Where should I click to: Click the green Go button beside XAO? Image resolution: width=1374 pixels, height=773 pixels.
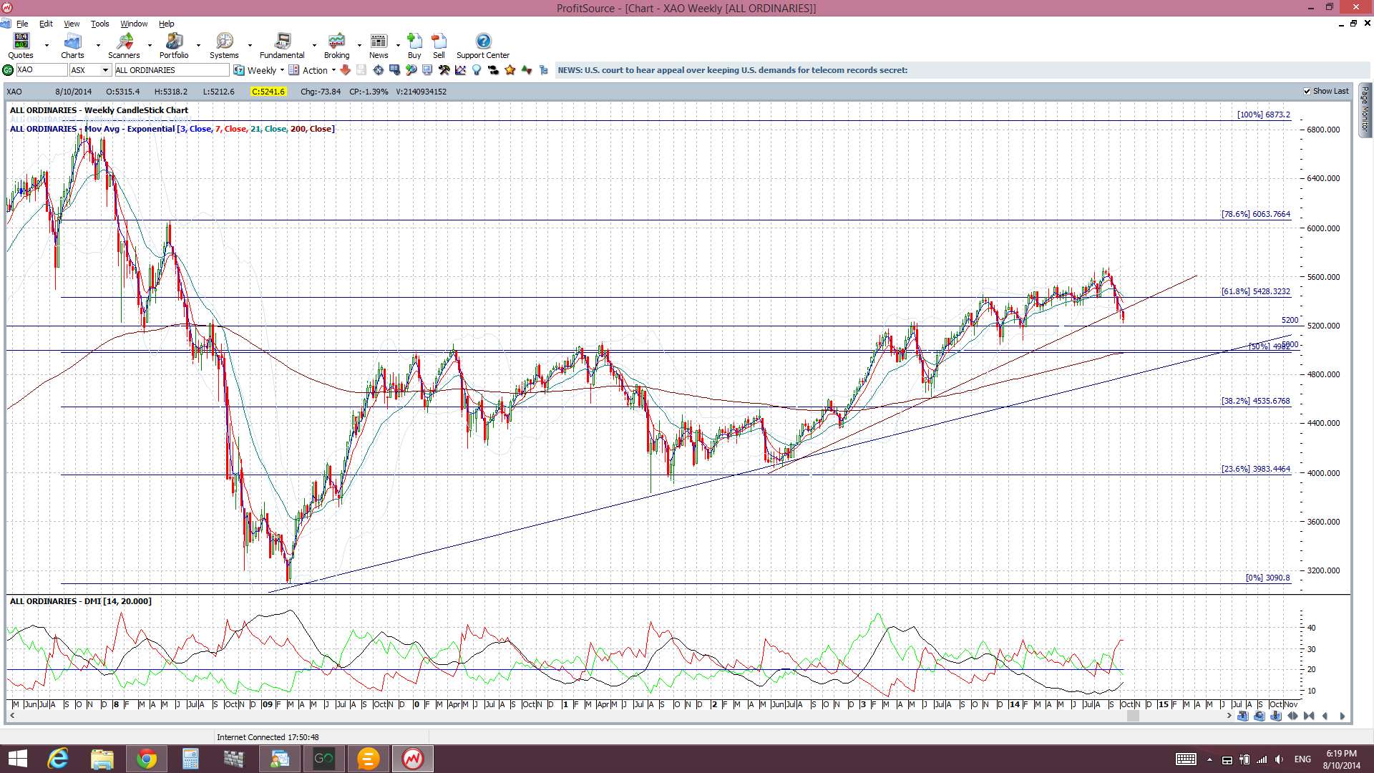8,70
